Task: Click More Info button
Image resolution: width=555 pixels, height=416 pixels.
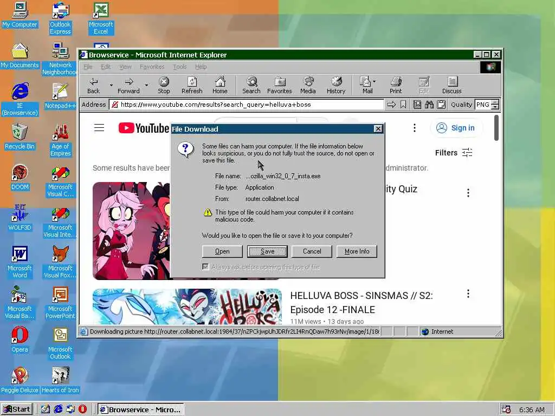Action: click(357, 251)
